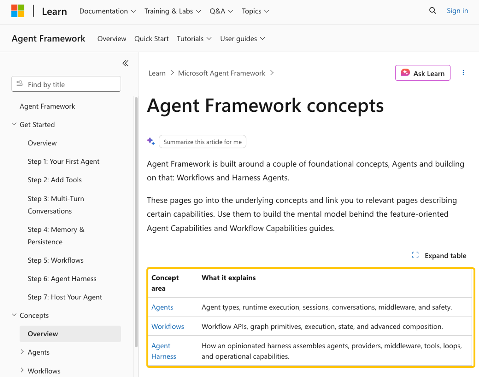This screenshot has width=479, height=377.
Task: Expand the Tutorials menu
Action: (x=194, y=39)
